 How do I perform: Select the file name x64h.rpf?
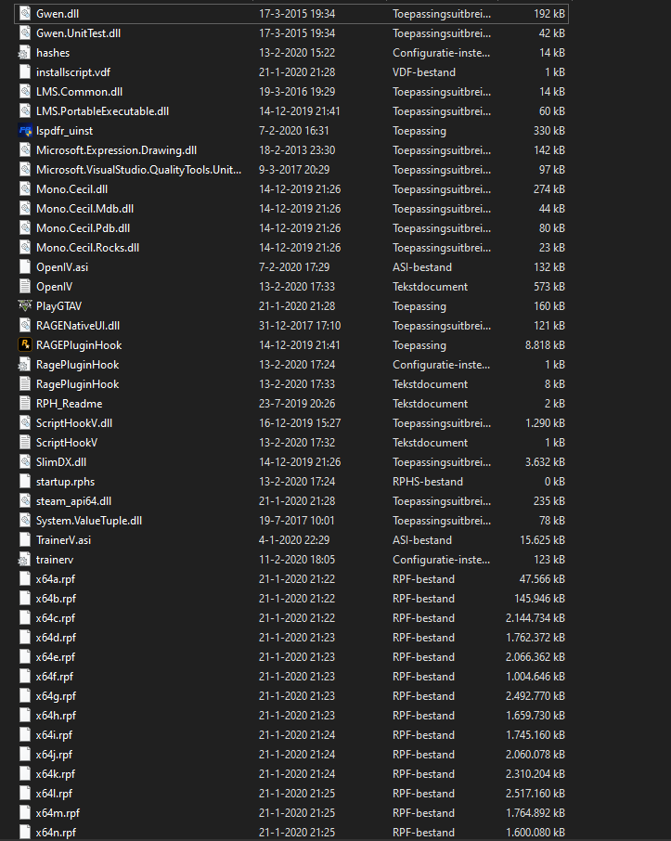(56, 716)
